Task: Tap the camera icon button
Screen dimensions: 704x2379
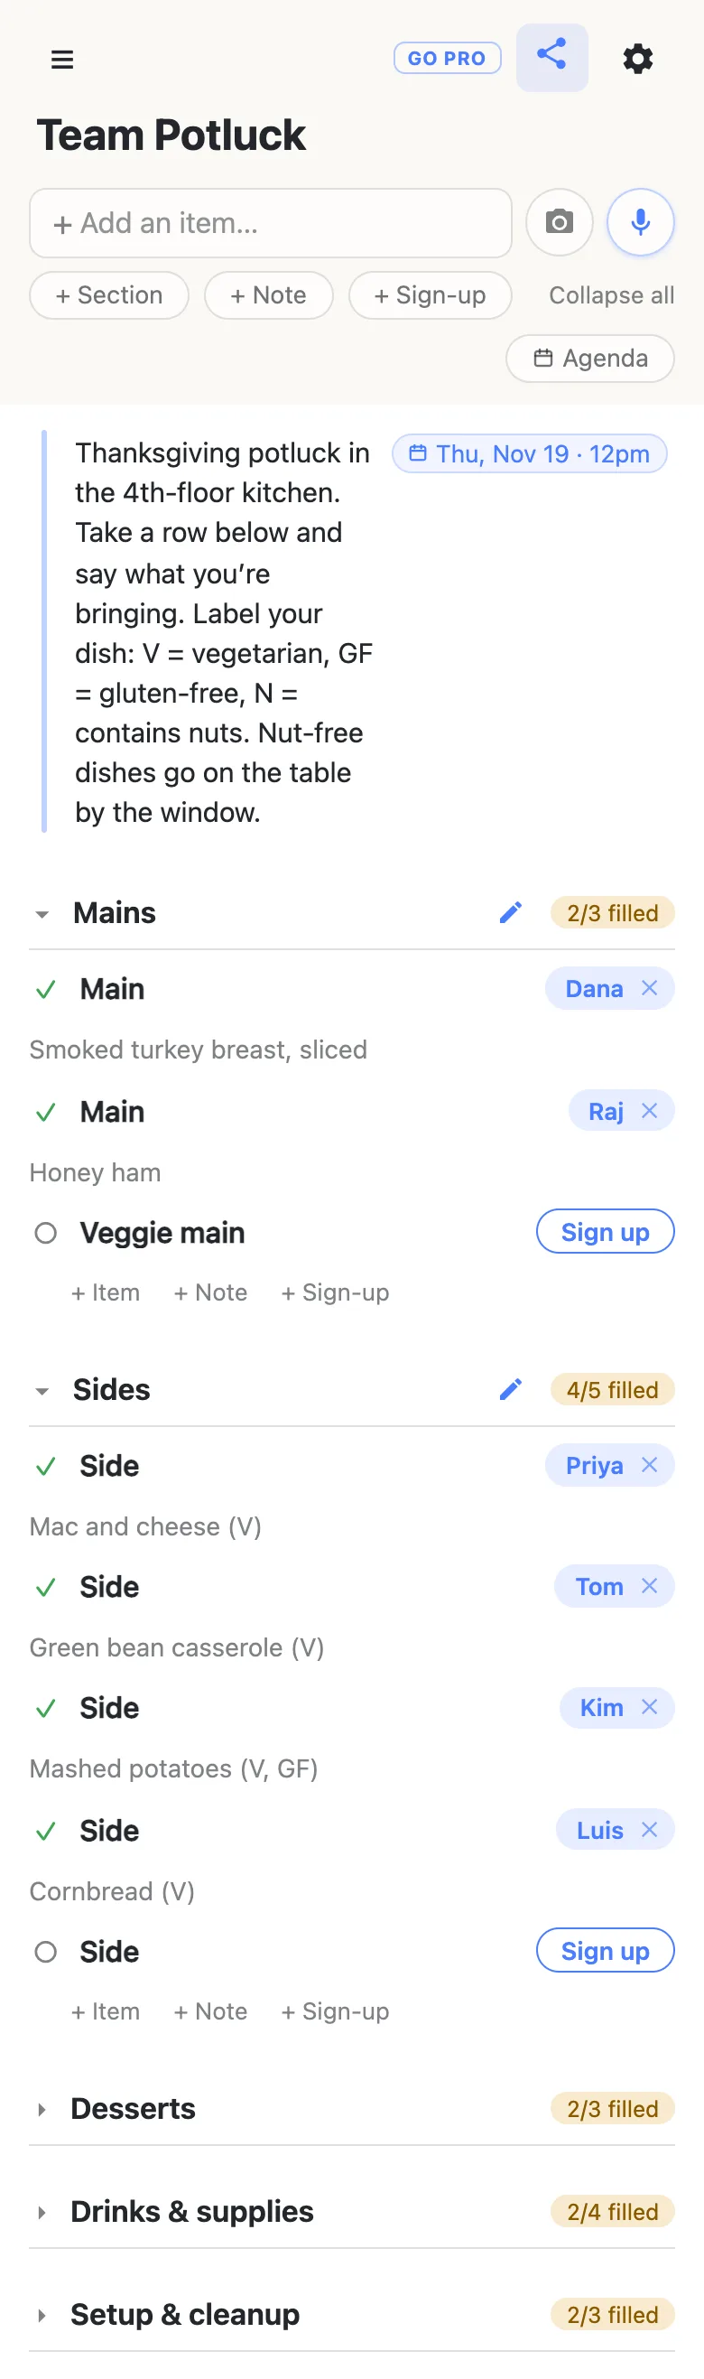Action: (560, 222)
